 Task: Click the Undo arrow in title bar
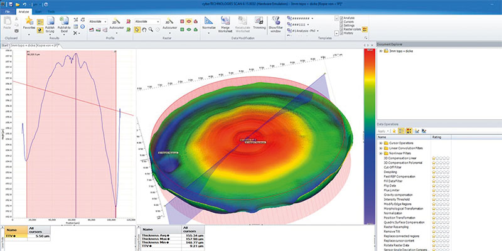[24, 4]
